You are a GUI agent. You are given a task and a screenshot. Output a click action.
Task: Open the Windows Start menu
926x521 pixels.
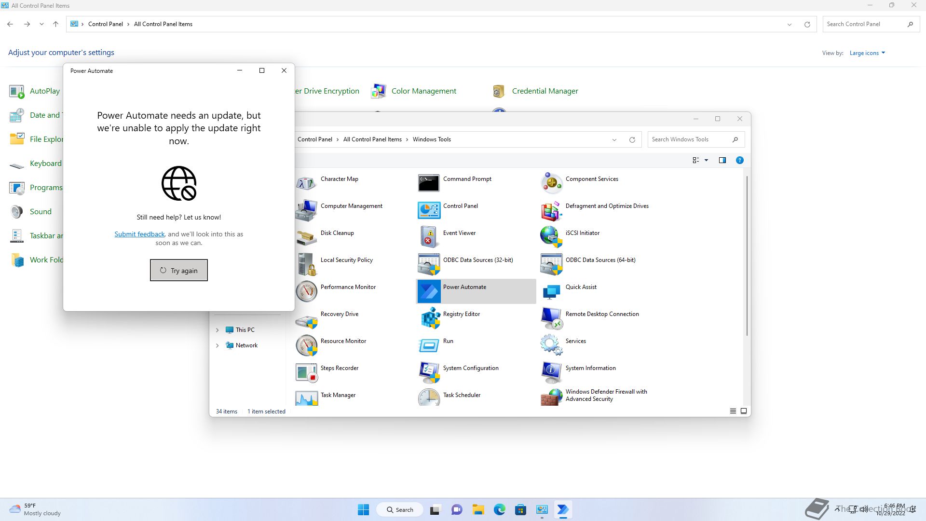tap(363, 509)
